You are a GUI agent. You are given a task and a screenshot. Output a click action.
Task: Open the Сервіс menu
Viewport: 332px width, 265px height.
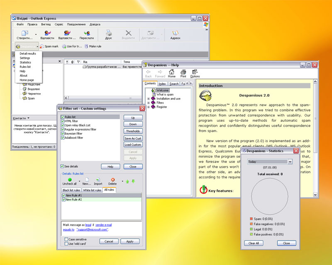tap(59, 24)
